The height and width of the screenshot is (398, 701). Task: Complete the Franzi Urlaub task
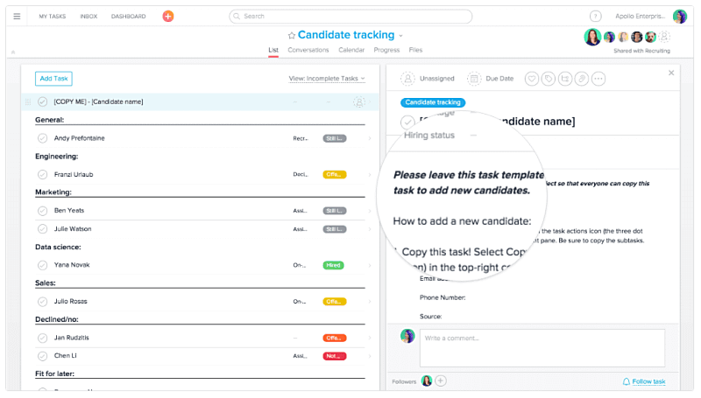[x=42, y=175]
